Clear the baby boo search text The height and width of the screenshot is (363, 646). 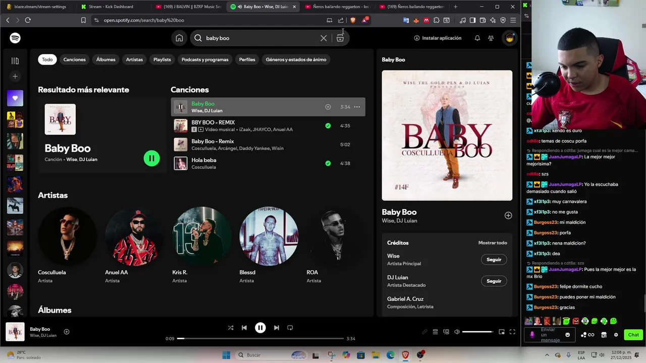pyautogui.click(x=324, y=38)
